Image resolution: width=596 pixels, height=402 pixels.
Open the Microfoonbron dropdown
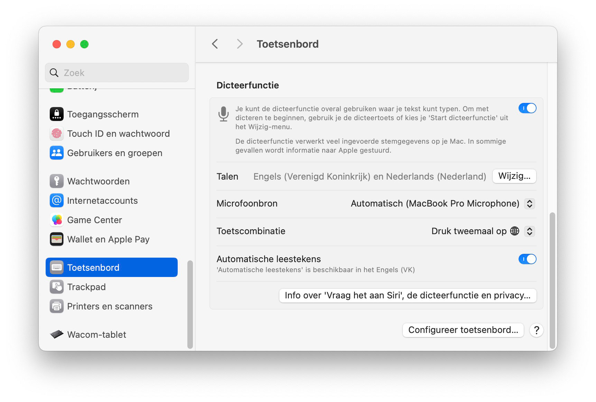[x=529, y=203]
